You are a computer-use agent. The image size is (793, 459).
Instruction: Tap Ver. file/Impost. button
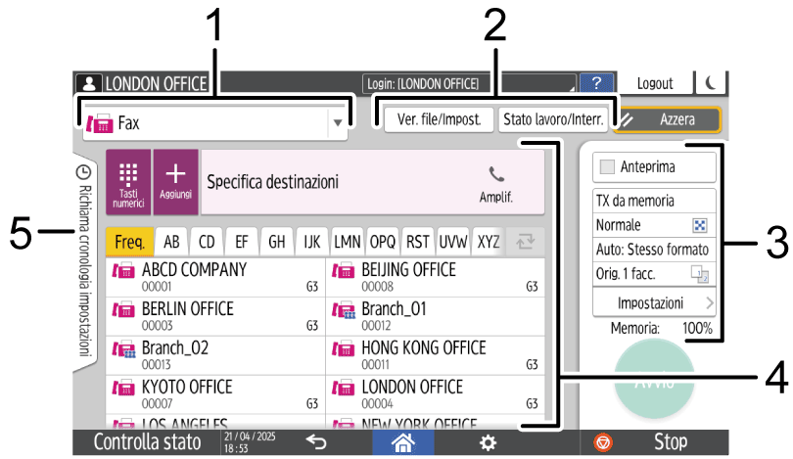[439, 119]
